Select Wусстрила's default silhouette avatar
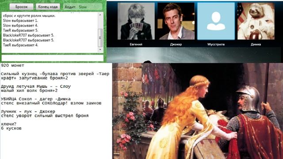Image resolution: width=283 pixels, height=159 pixels. pyautogui.click(x=216, y=21)
